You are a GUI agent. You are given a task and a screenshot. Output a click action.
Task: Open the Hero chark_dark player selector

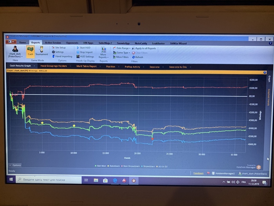(x=15, y=52)
